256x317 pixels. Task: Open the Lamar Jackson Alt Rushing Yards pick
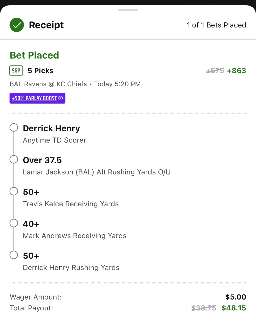coord(97,166)
